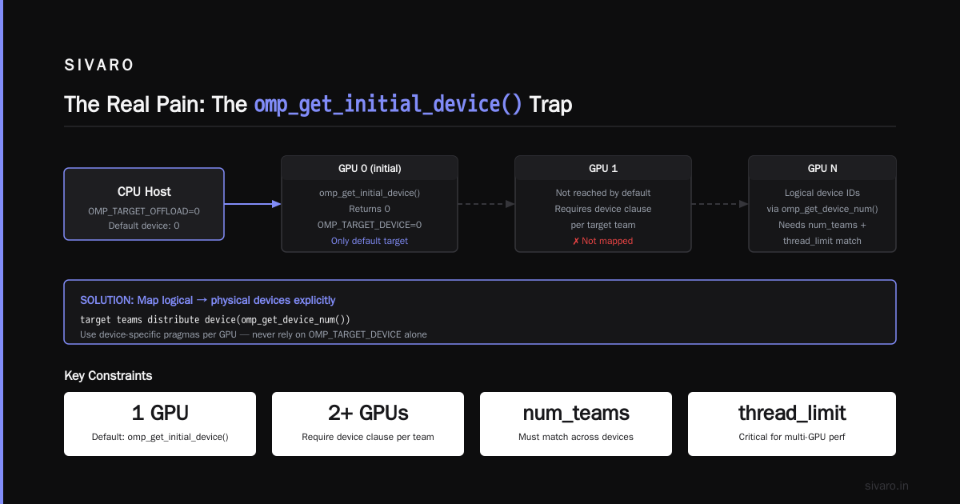Click the SIVARO brand name

click(x=99, y=66)
